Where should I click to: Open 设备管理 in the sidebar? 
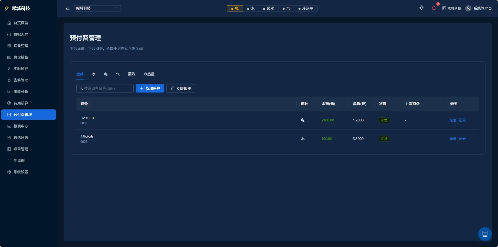click(x=29, y=46)
